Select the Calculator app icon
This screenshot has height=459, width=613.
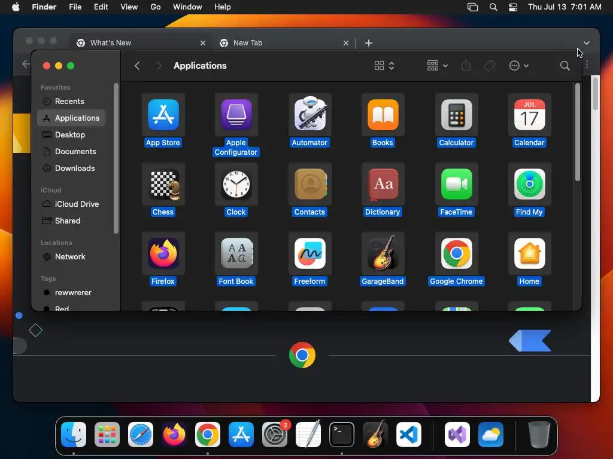456,115
